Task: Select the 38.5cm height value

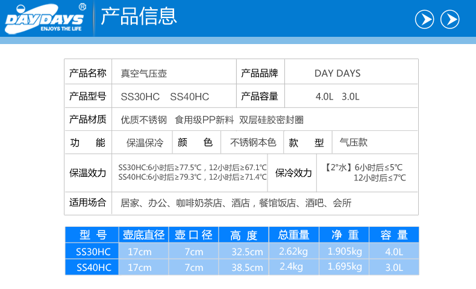Action: [x=248, y=267]
